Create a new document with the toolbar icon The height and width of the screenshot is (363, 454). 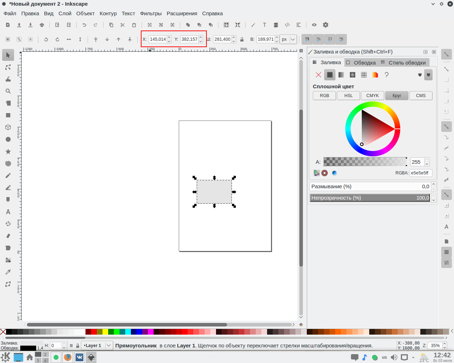(8, 25)
